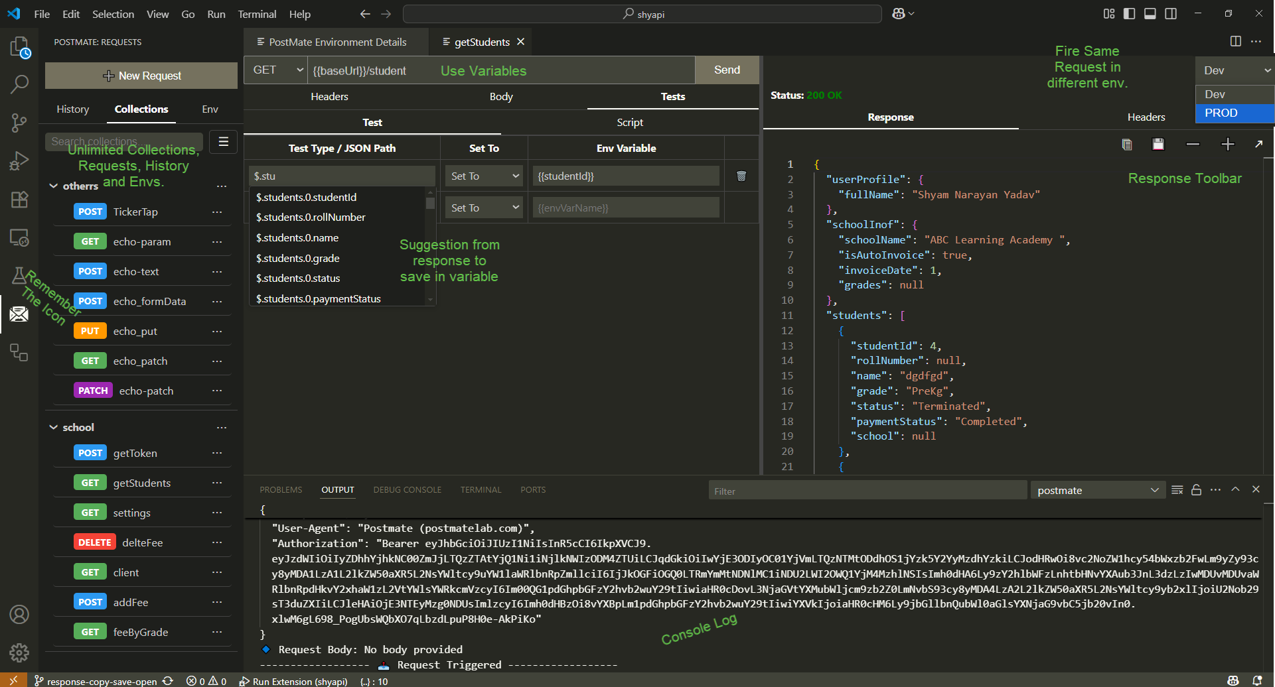This screenshot has width=1275, height=687.
Task: Open notifications bell in status bar
Action: (x=1257, y=680)
